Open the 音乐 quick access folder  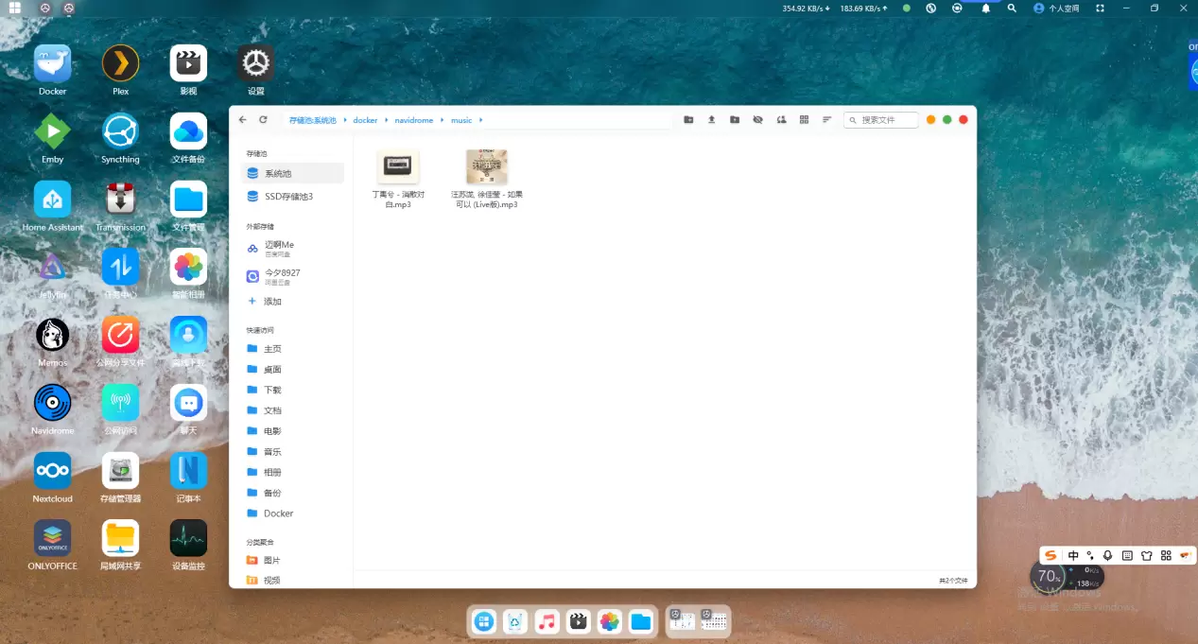pyautogui.click(x=272, y=452)
